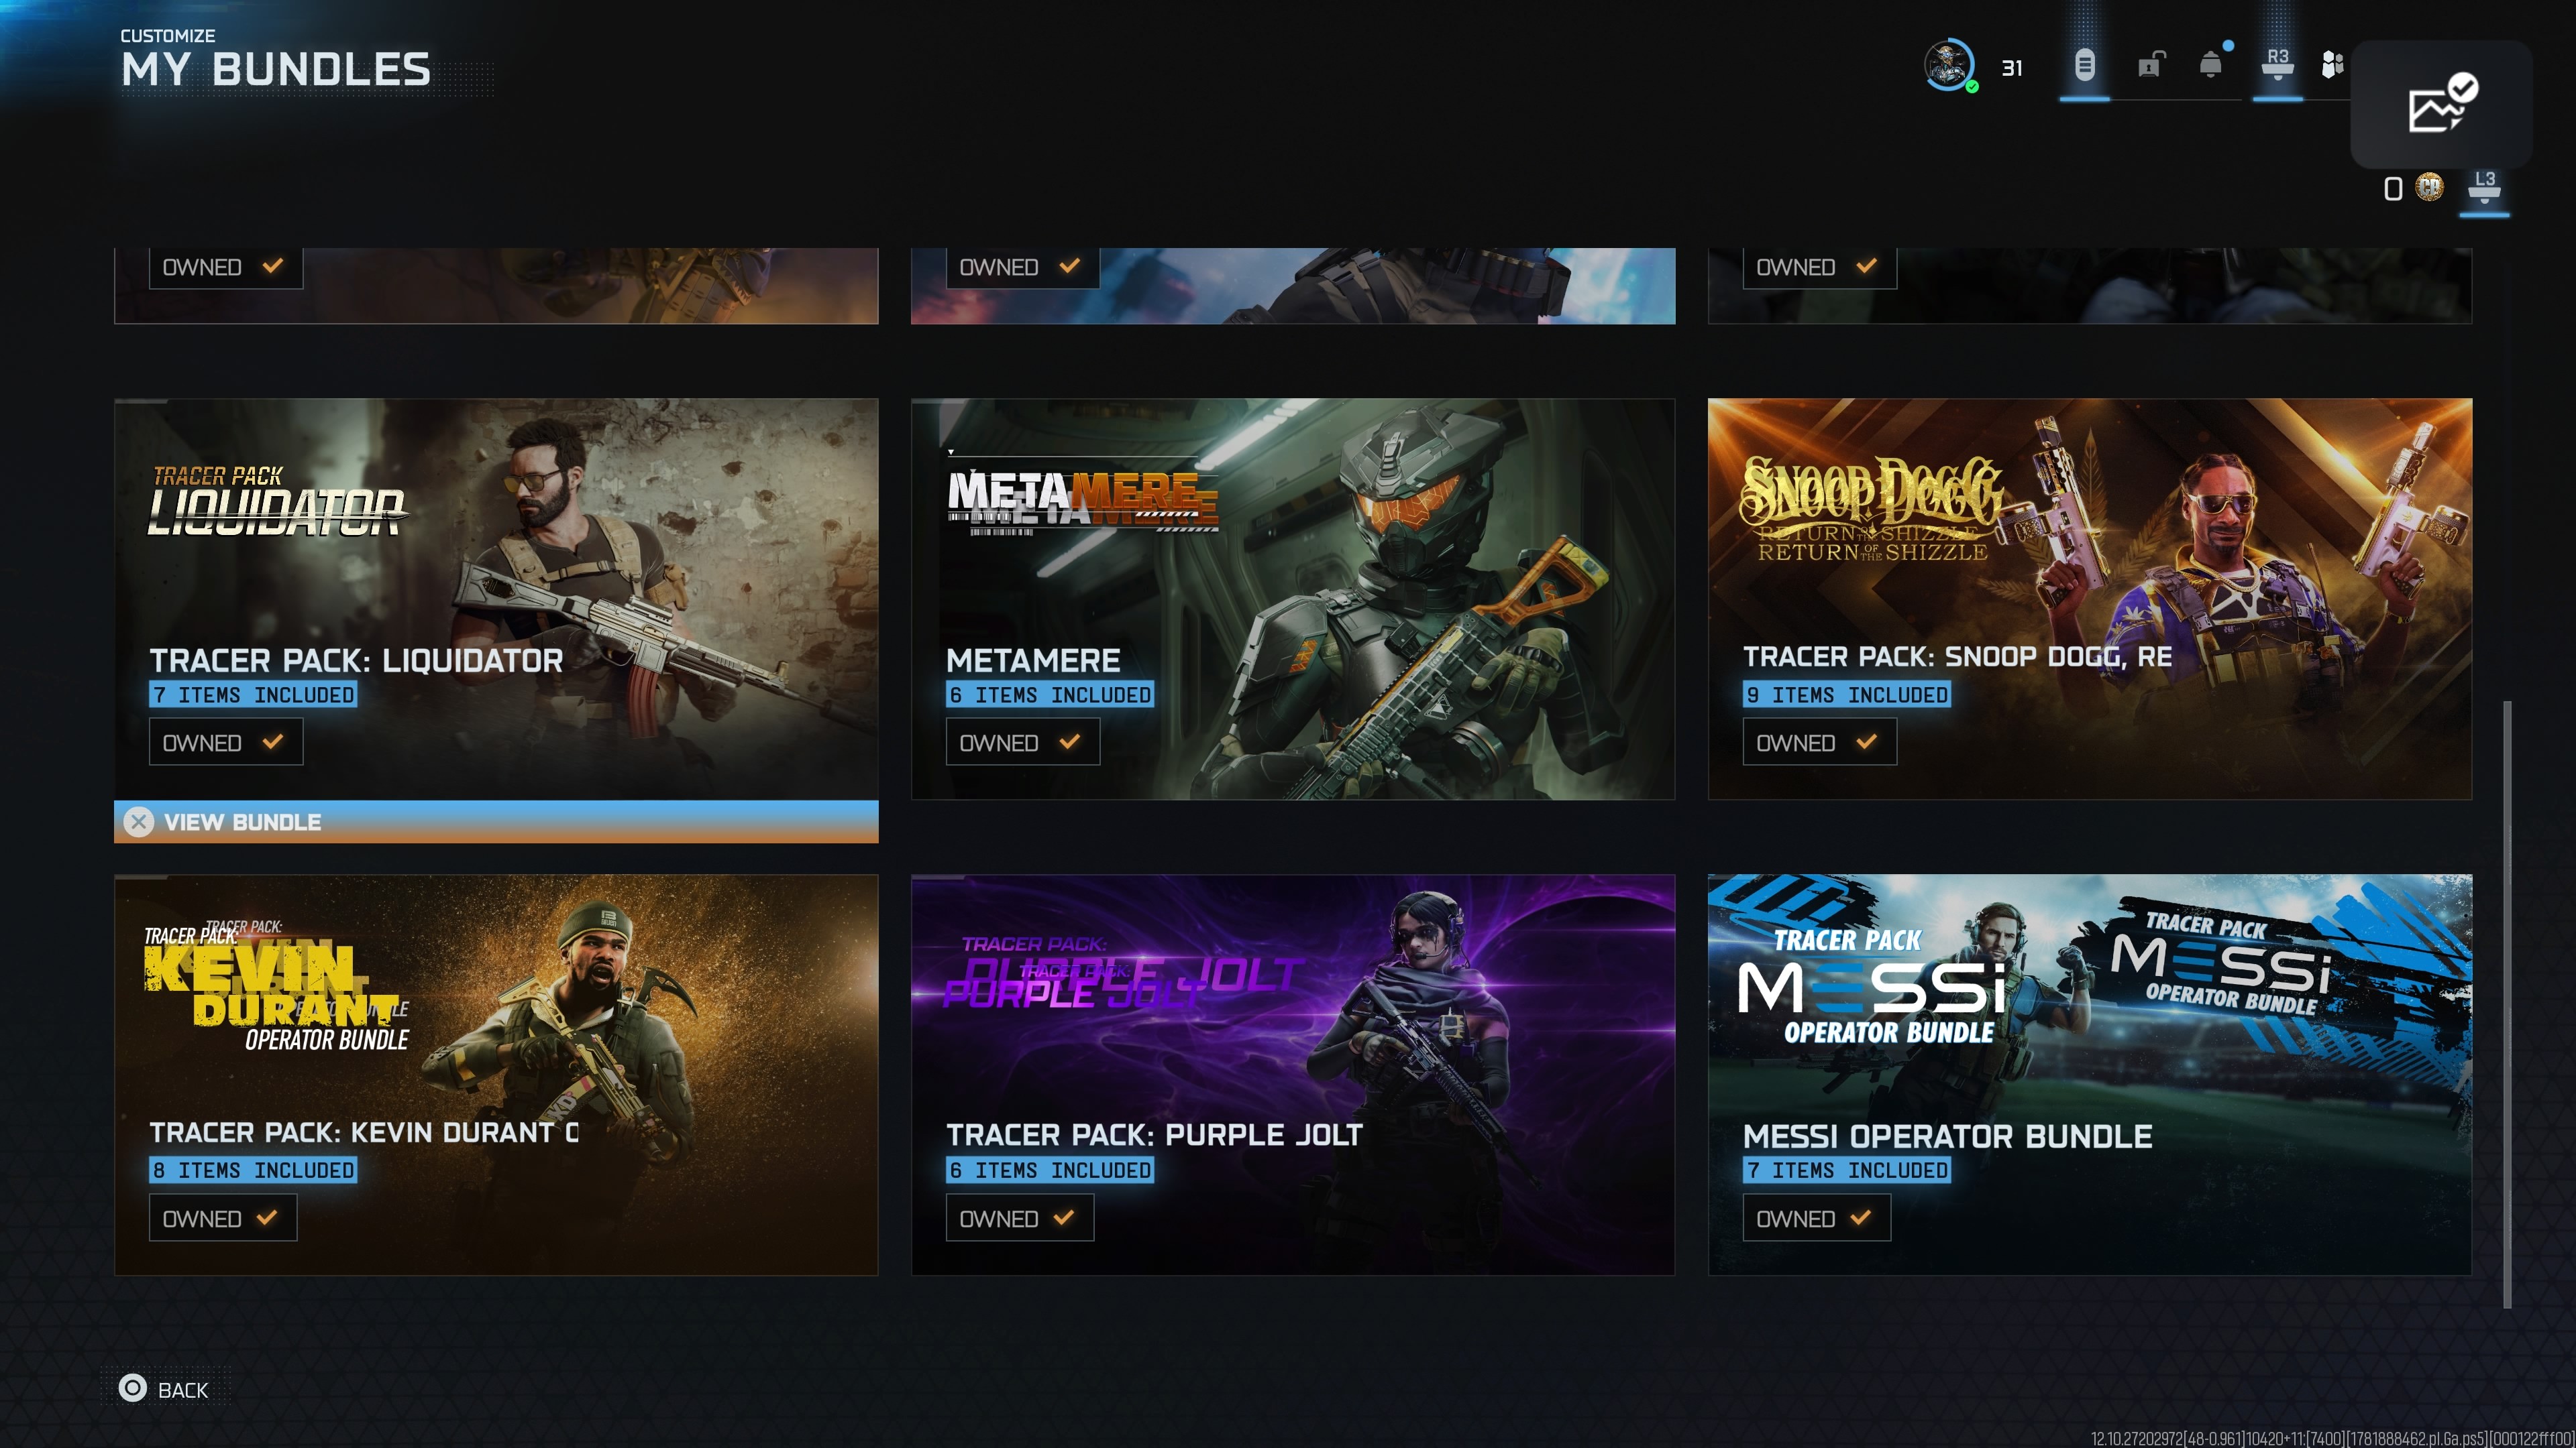Click the "METAMERE" bundle title
Image resolution: width=2576 pixels, height=1448 pixels.
tap(1033, 660)
